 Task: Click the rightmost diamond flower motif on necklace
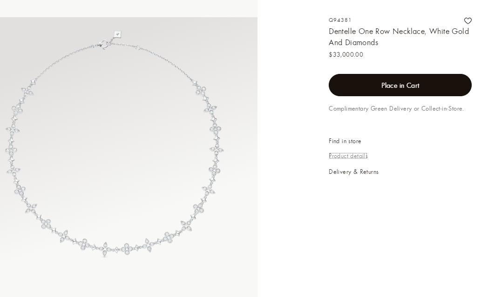(217, 150)
